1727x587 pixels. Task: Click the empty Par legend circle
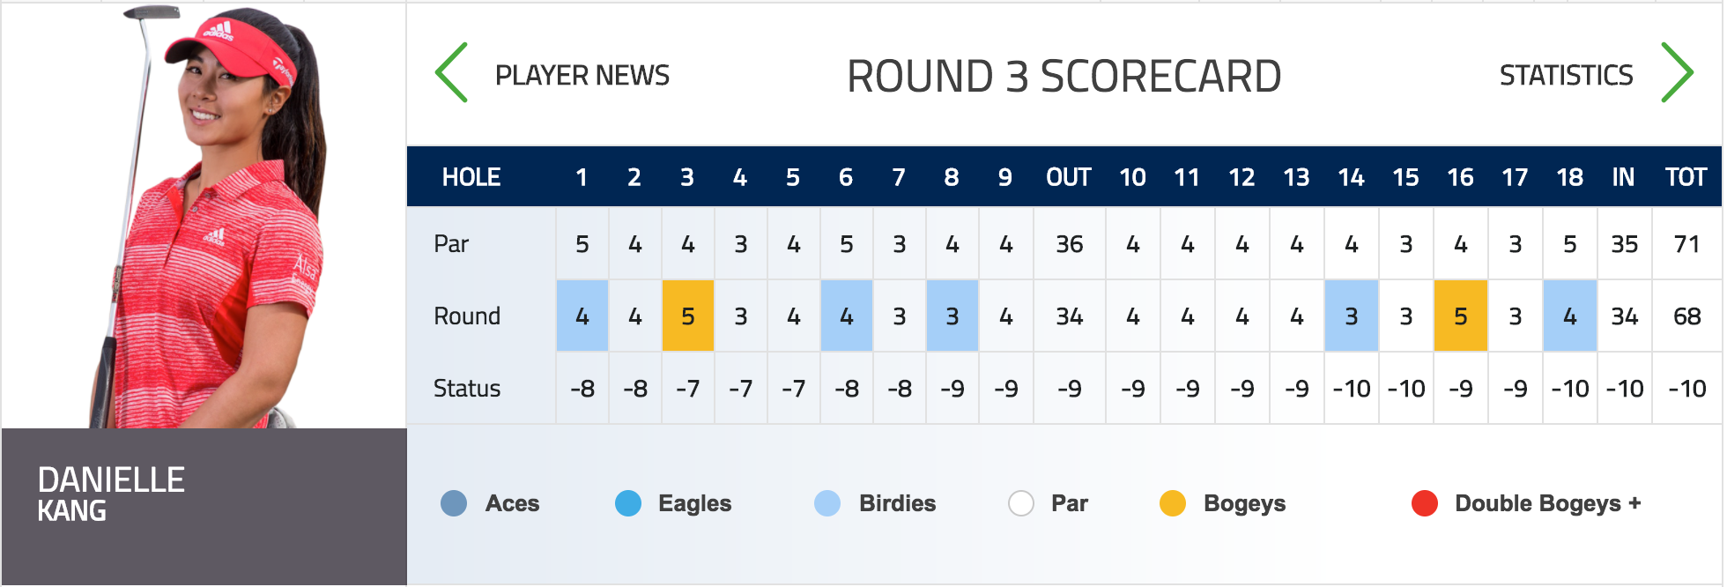[x=1021, y=503]
